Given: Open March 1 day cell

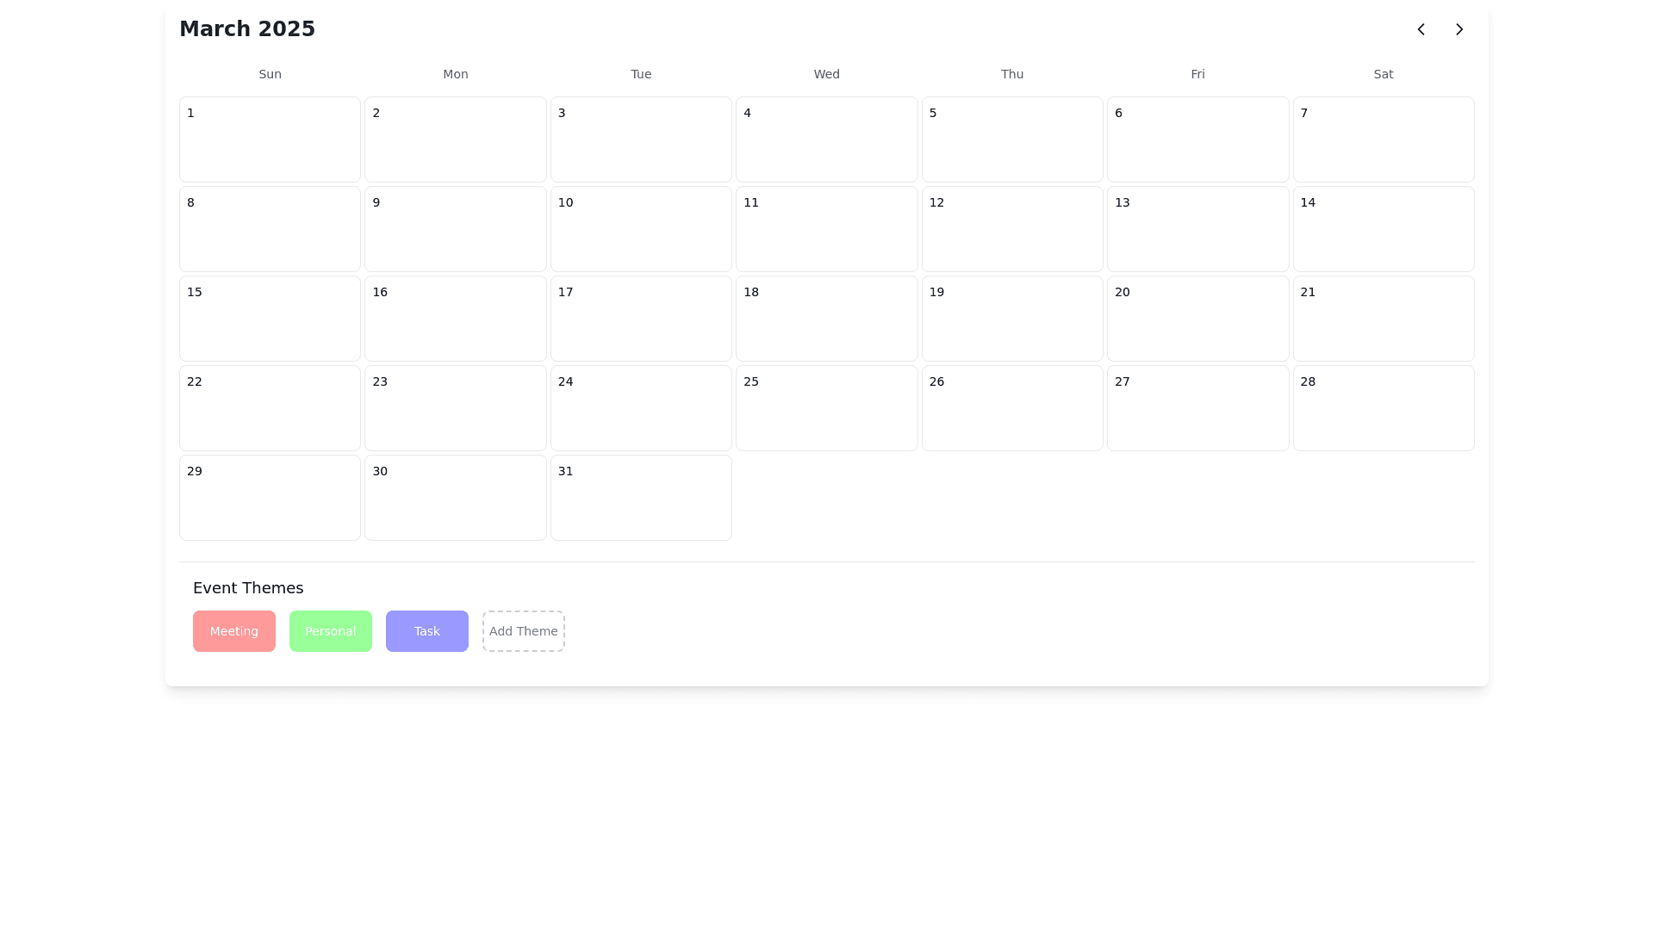Looking at the screenshot, I should coord(270,139).
